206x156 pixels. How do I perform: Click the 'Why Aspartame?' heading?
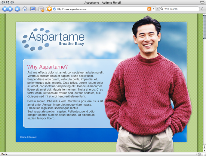tap(47, 67)
